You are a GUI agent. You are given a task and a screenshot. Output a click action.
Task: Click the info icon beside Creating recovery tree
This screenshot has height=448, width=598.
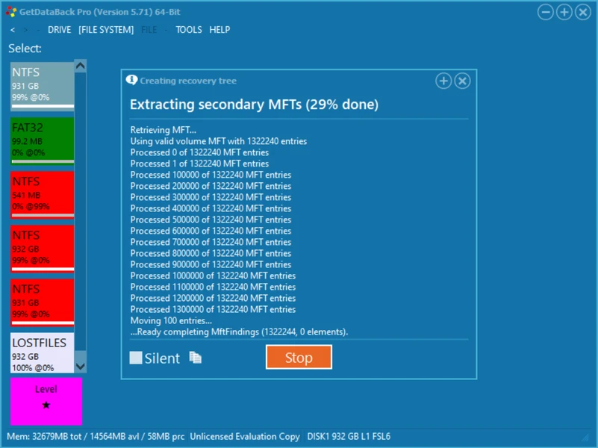132,80
